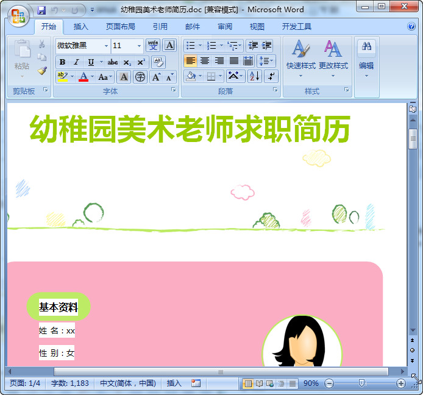Toggle bold formatting

click(62, 62)
